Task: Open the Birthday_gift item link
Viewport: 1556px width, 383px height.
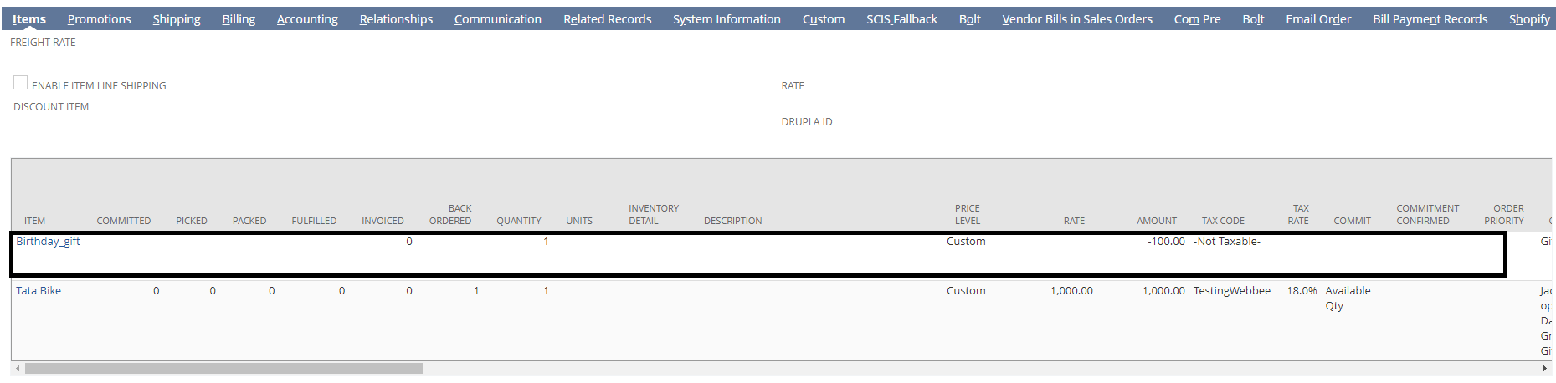Action: coord(48,242)
